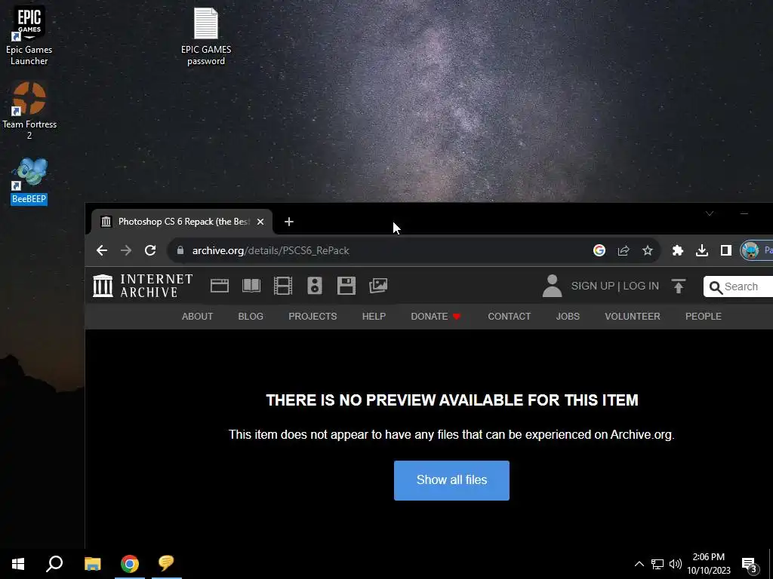Open the Texts book icon
The height and width of the screenshot is (579, 773).
coord(251,286)
